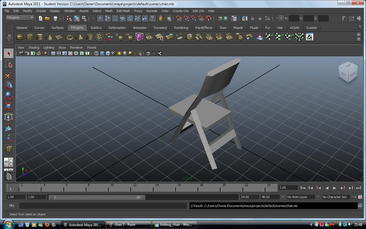Image resolution: width=366 pixels, height=229 pixels.
Task: Render the current frame
Action: [x=252, y=18]
